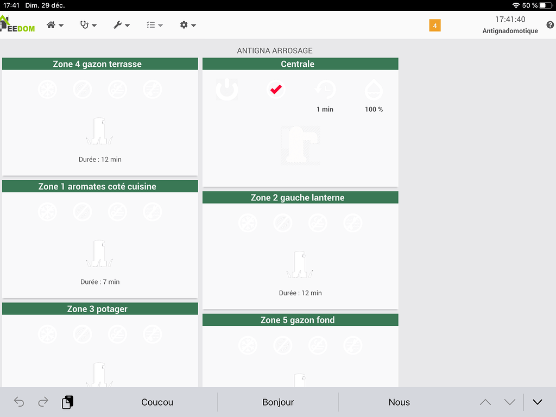The width and height of the screenshot is (556, 417).
Task: Open the help question mark menu
Action: (550, 25)
